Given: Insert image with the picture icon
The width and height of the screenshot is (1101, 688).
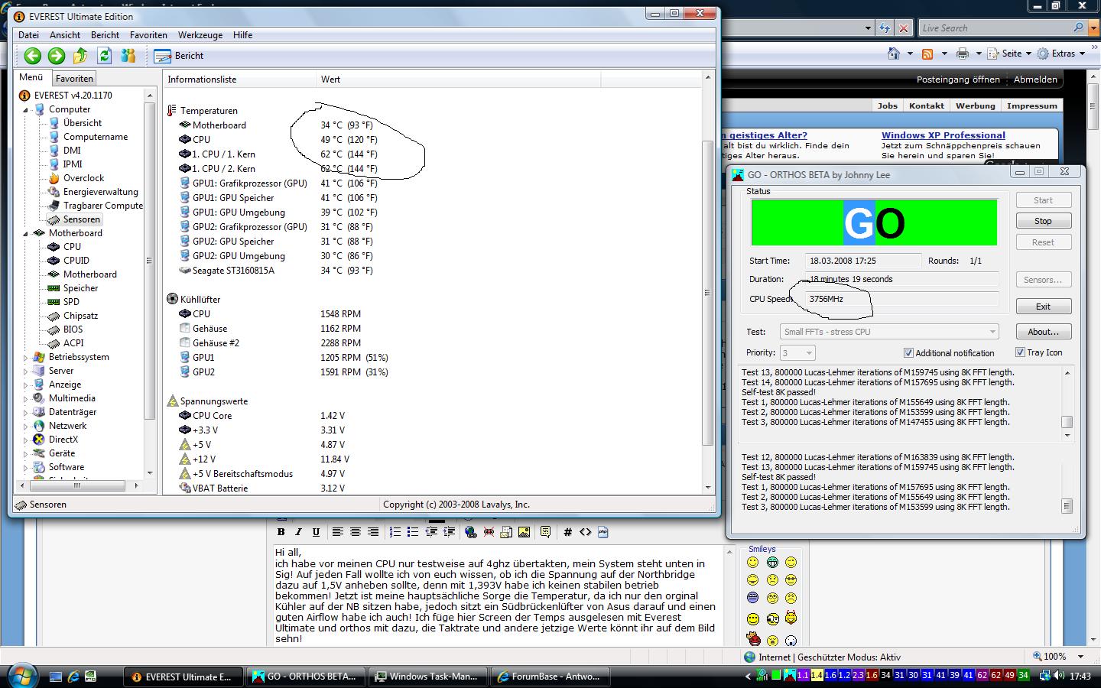Looking at the screenshot, I should click(524, 532).
